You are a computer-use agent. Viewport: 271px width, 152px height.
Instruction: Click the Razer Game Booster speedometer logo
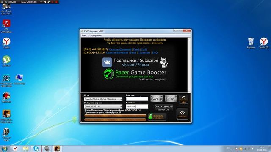(109, 74)
